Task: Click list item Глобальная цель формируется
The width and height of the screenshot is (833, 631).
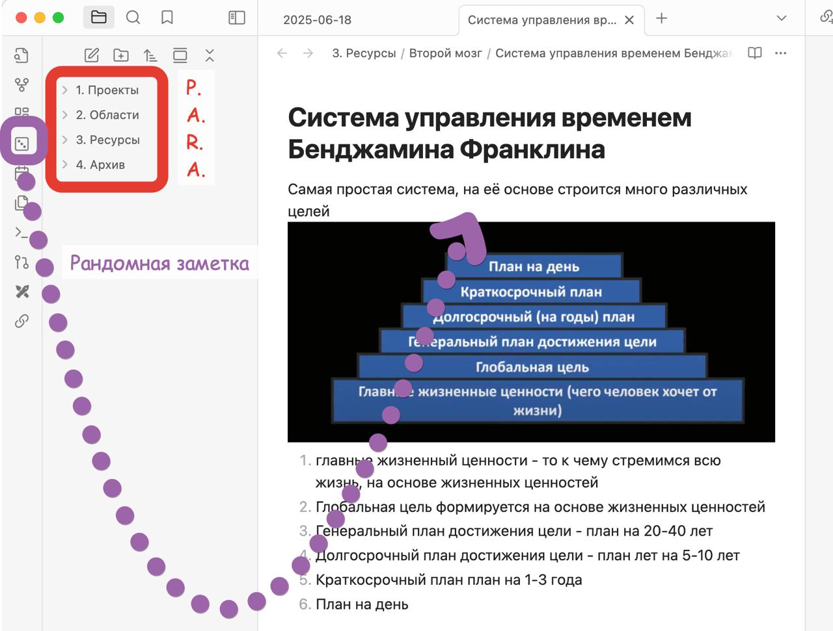Action: pyautogui.click(x=540, y=507)
